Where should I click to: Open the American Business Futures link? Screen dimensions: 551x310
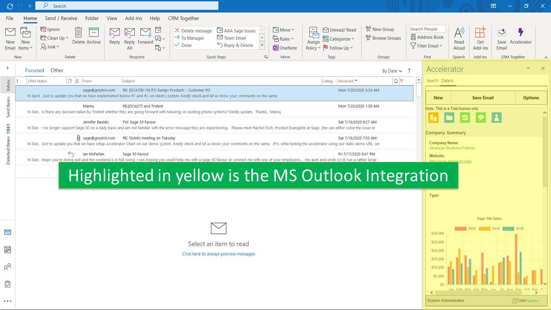click(452, 148)
